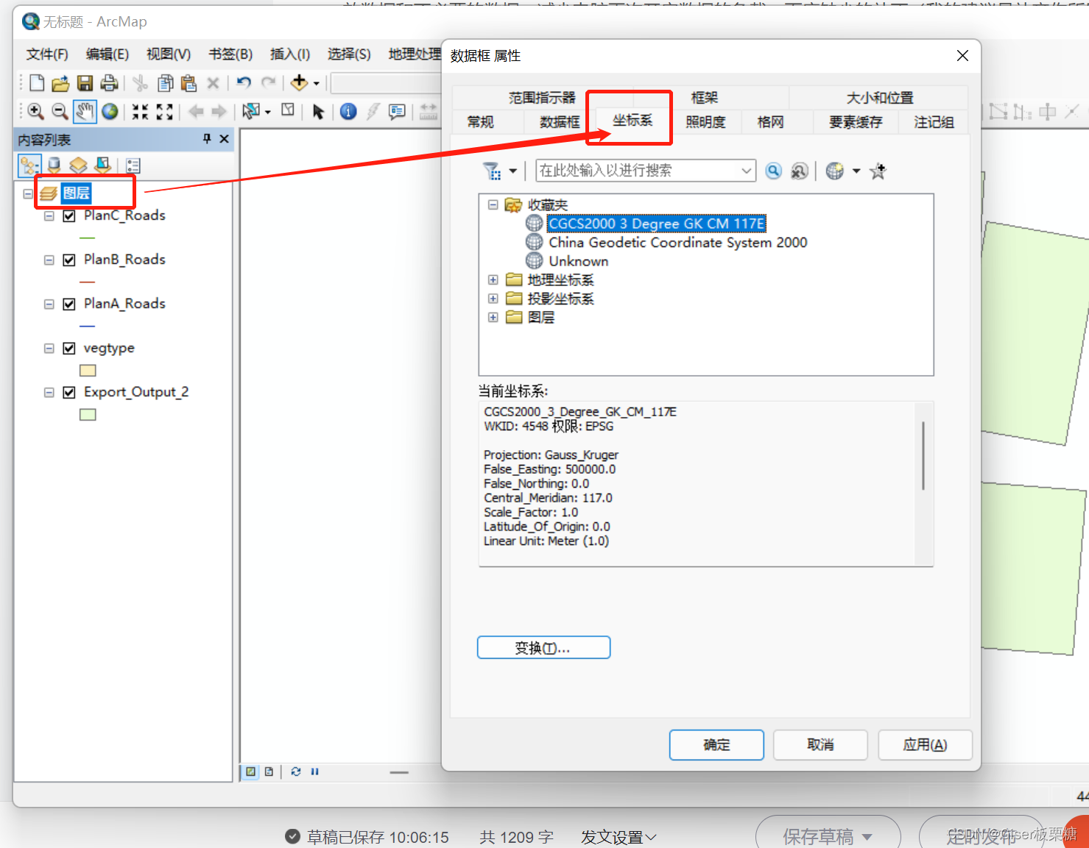Screen dimensions: 1089x848
Task: Click the Full Extent globe icon
Action: click(110, 111)
